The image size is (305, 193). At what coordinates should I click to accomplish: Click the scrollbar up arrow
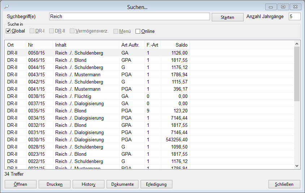(297, 44)
